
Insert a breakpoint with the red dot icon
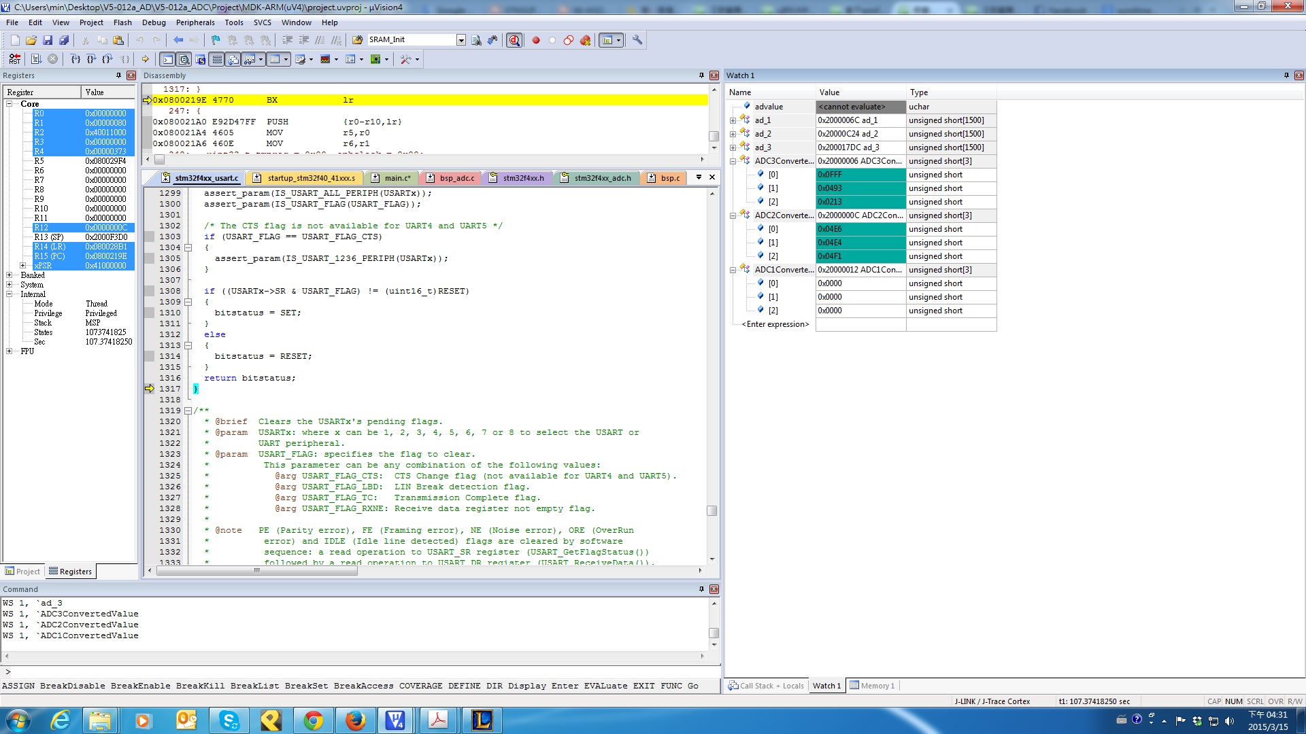pos(536,40)
